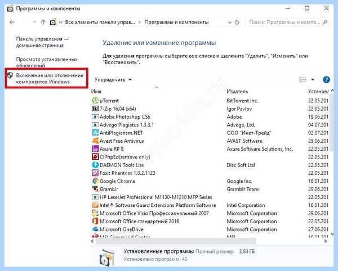Select the ClPhpEd icon
338x271 pixels.
pyautogui.click(x=95, y=157)
